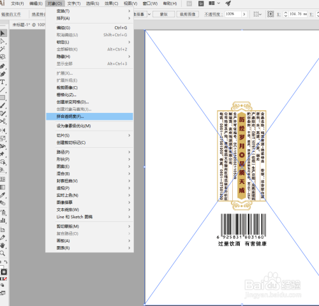Image resolution: width=319 pixels, height=306 pixels.
Task: Expand the 路径(P) submenu
Action: point(89,152)
